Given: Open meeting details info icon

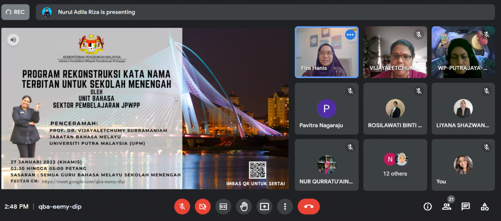Looking at the screenshot, I should [428, 206].
